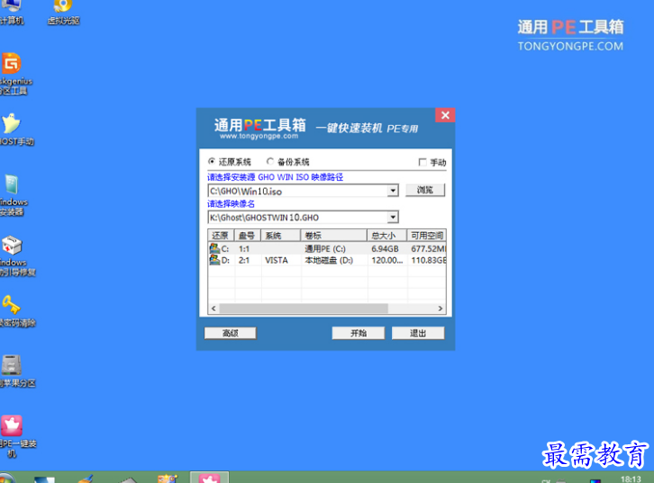Click the 1:1 disk number cell

pos(244,249)
